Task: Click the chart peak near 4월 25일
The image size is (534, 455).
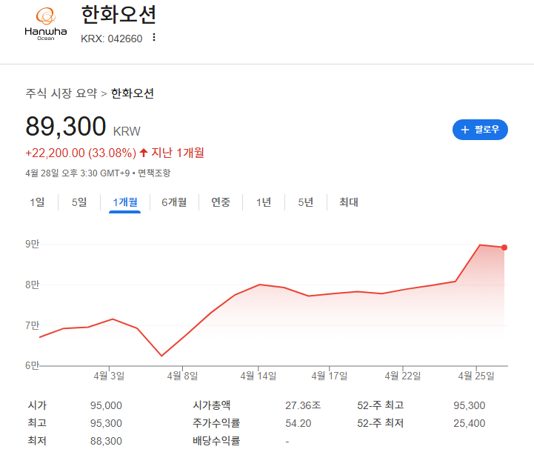Action: (480, 245)
